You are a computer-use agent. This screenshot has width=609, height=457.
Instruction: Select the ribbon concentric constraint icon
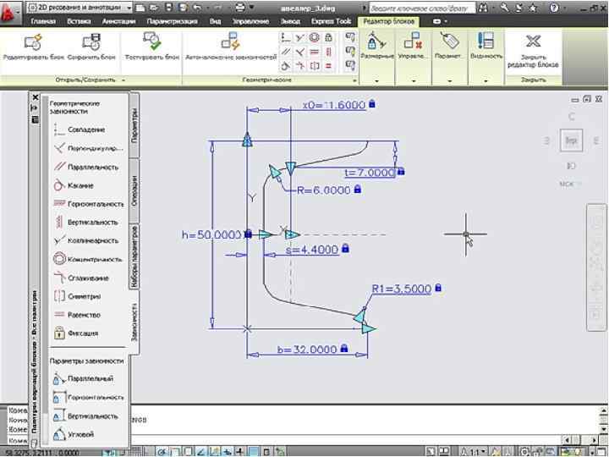coord(314,38)
